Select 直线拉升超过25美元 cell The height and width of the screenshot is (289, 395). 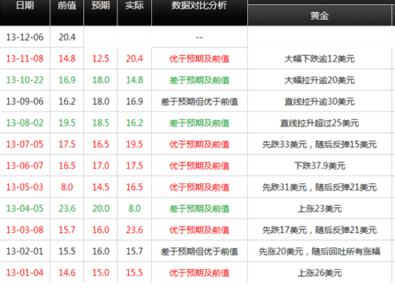(319, 122)
